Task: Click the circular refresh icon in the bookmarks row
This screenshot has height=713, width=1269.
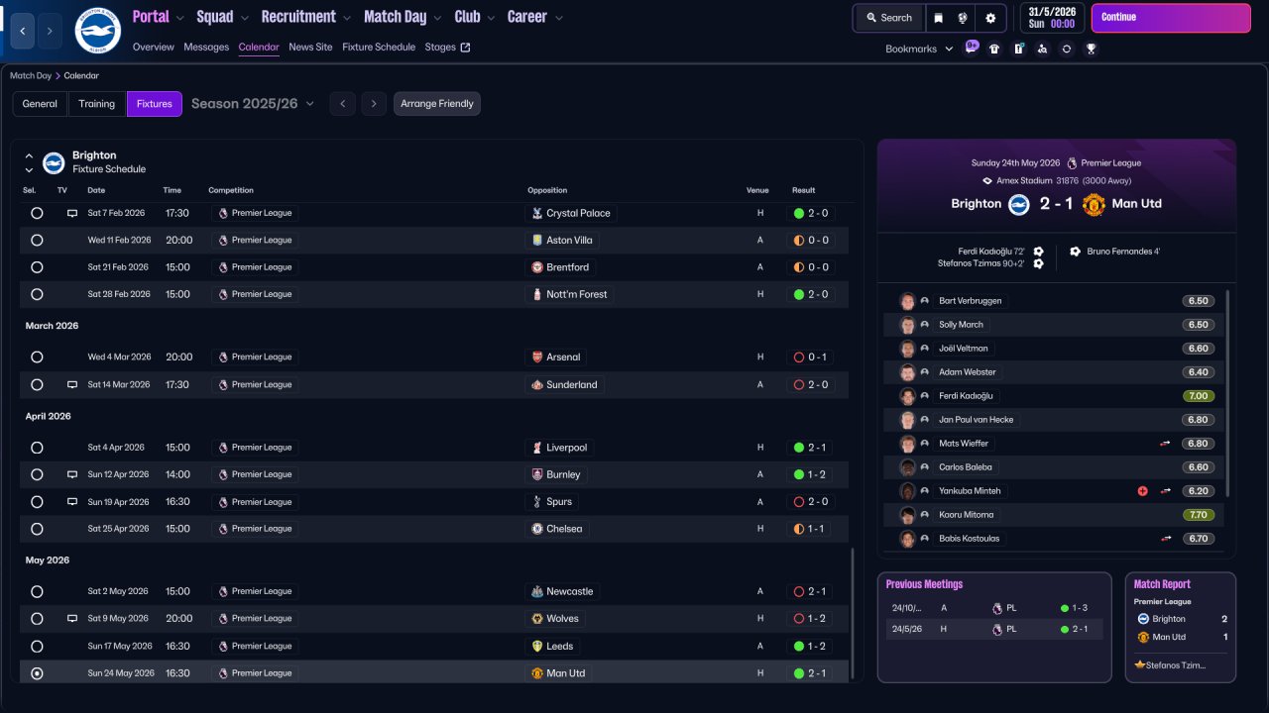Action: coord(1067,49)
